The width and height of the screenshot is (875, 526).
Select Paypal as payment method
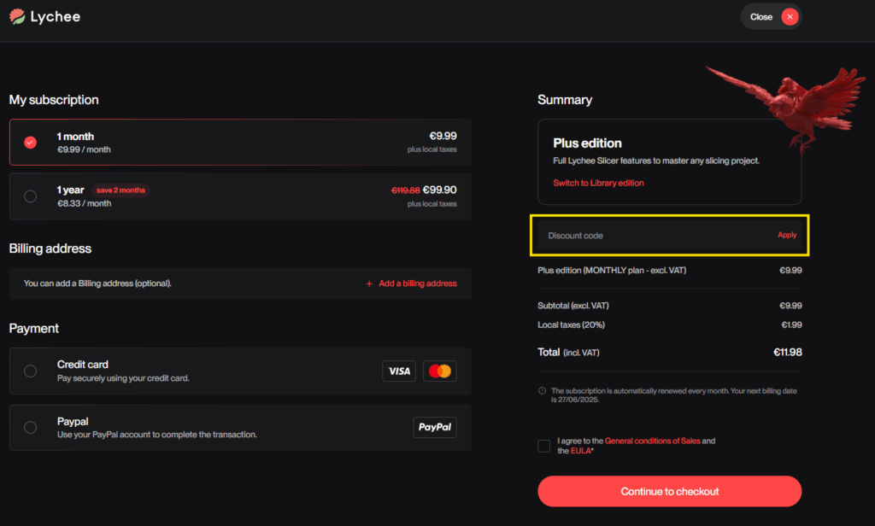[x=30, y=427]
